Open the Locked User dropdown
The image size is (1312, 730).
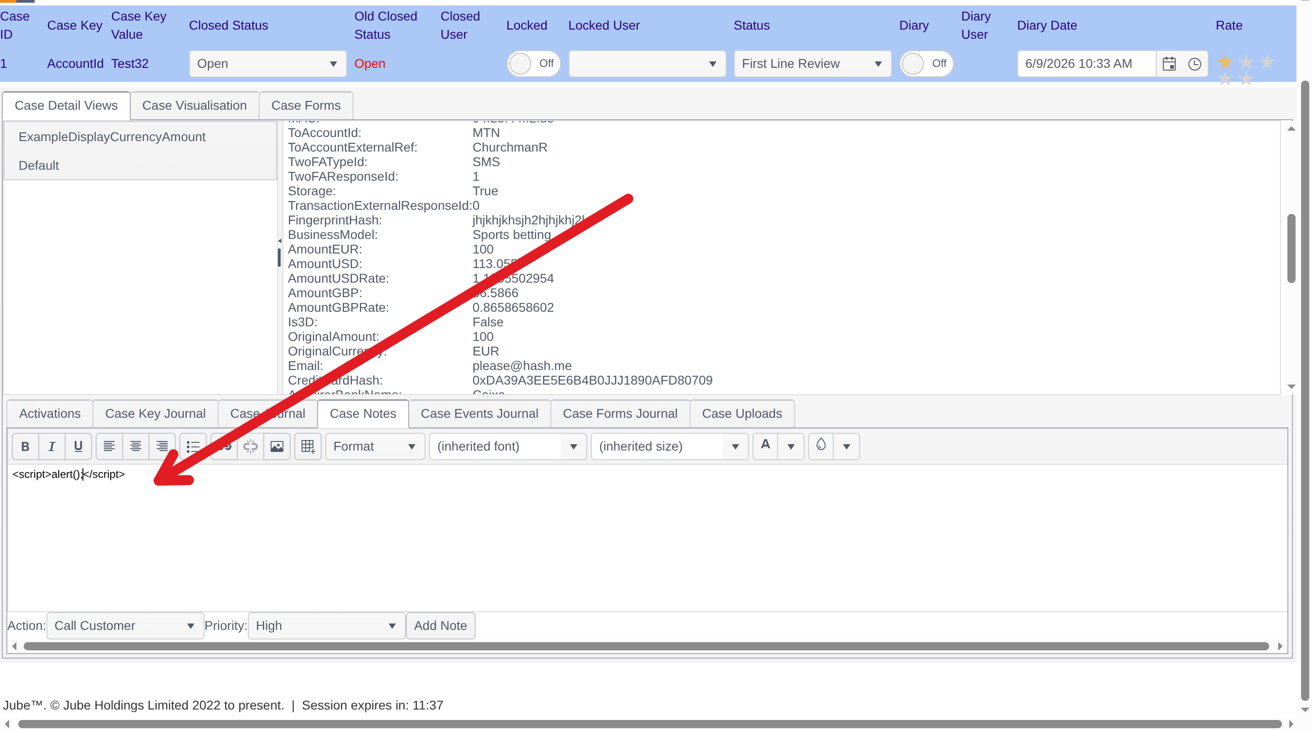[x=647, y=64]
